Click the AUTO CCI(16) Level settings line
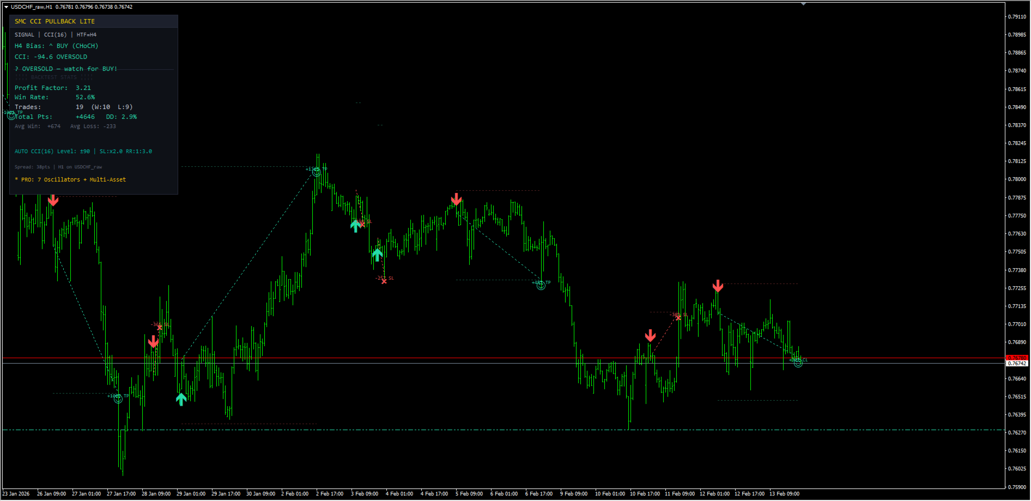The width and height of the screenshot is (1031, 501). tap(83, 152)
